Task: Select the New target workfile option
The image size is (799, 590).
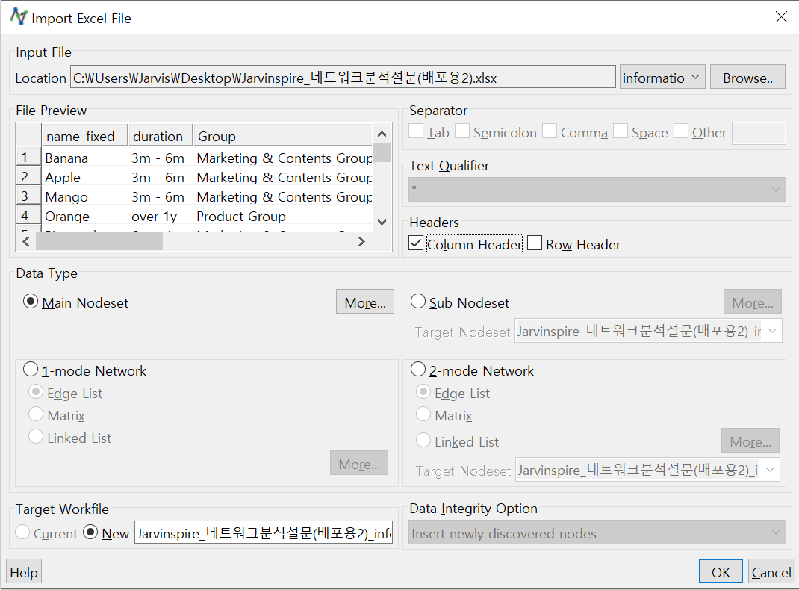Action: coord(90,532)
